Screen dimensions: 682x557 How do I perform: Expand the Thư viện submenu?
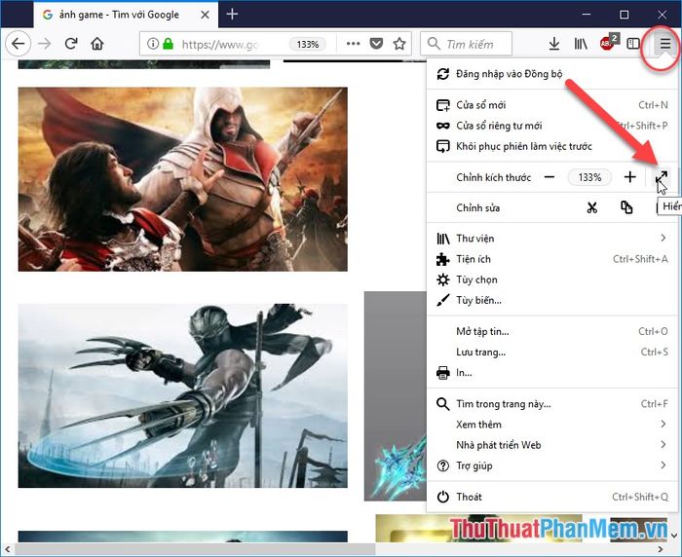tap(552, 239)
